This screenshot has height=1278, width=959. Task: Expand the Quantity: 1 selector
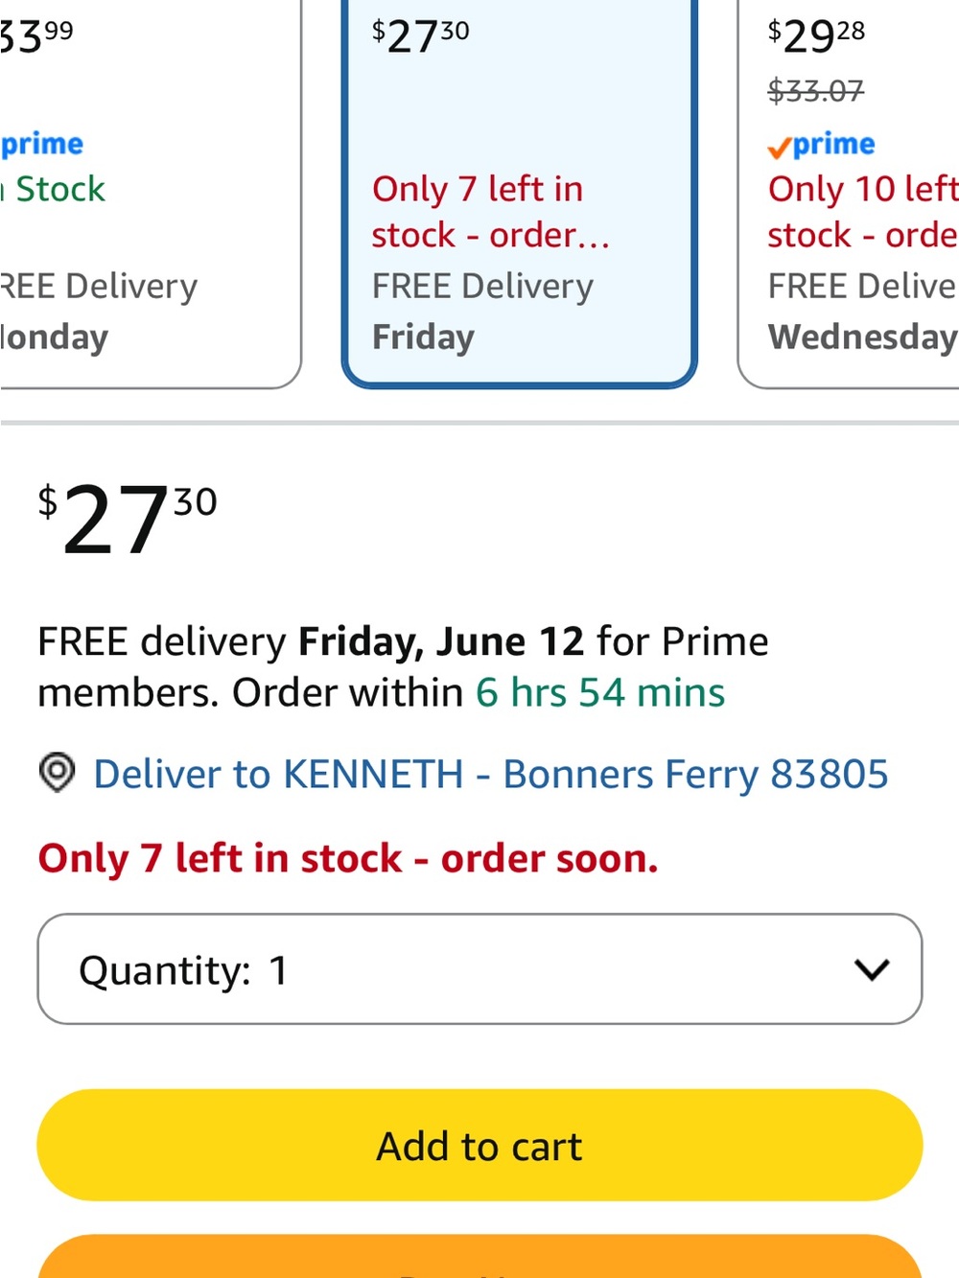pyautogui.click(x=479, y=969)
